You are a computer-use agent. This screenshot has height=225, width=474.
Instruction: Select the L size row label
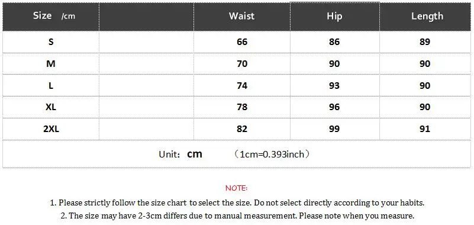click(x=51, y=86)
